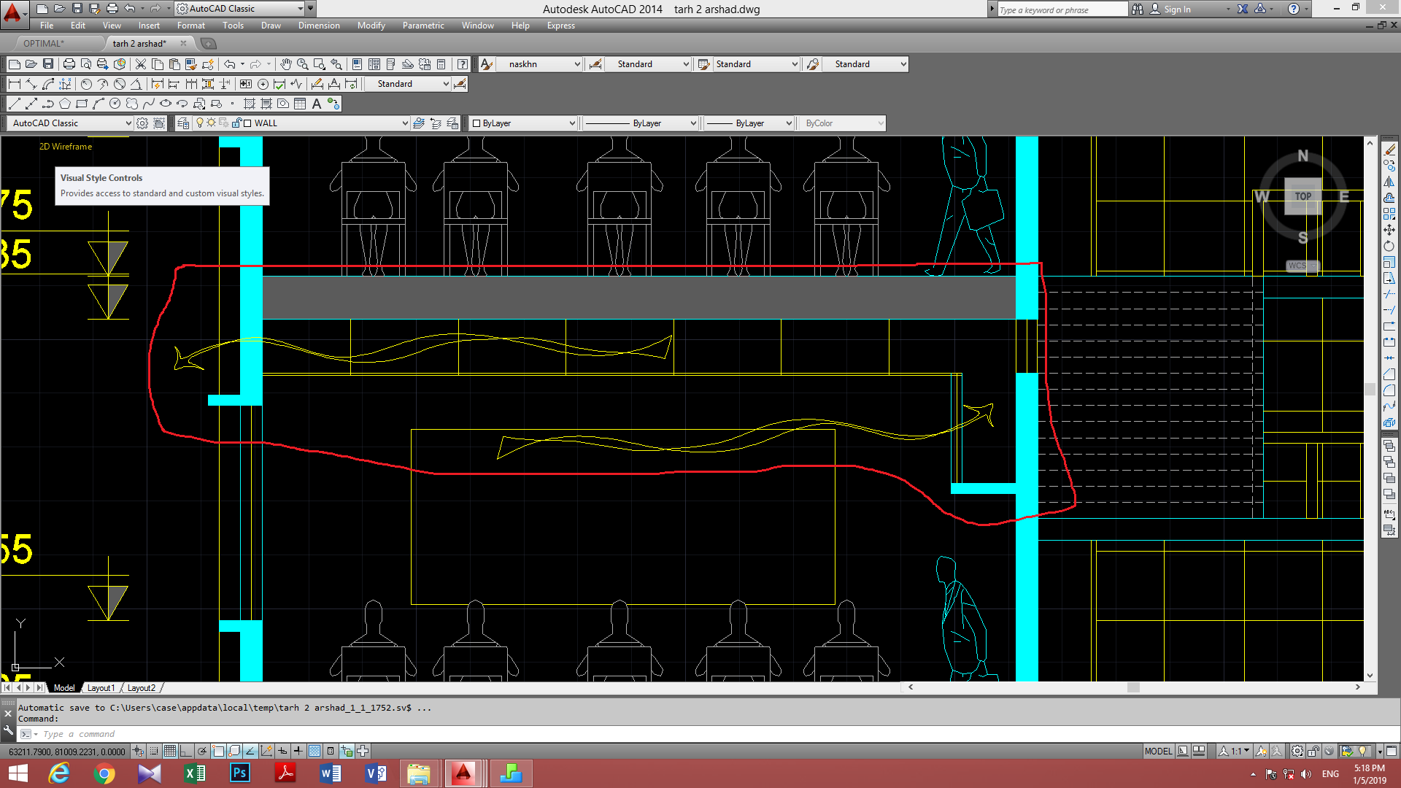Toggle Dynamic Input in status bar
Viewport: 1401px width, 788px height.
[282, 751]
